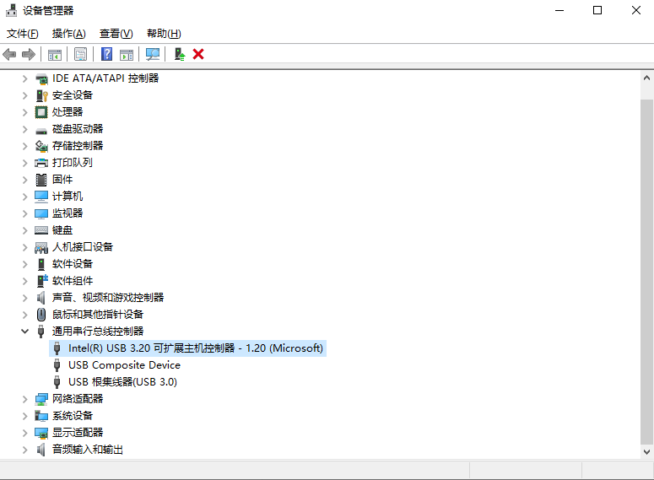Click the 安全设备 key icon
Screen dimensions: 654x480
pyautogui.click(x=41, y=95)
